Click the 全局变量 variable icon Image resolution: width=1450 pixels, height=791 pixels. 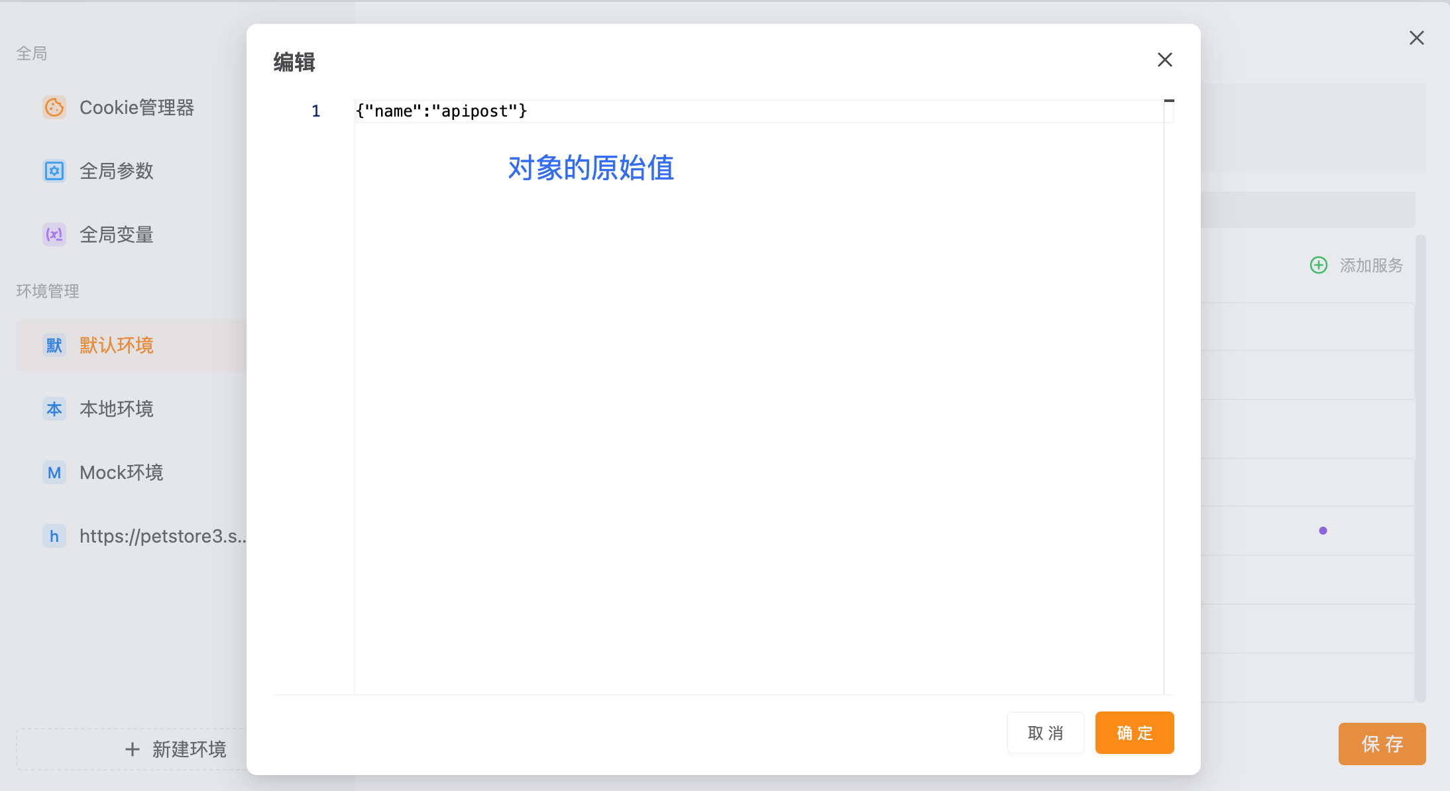pos(54,235)
